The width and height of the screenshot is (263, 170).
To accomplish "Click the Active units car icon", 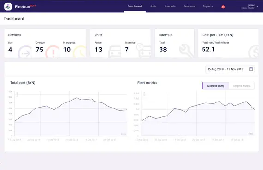I will coord(115,51).
